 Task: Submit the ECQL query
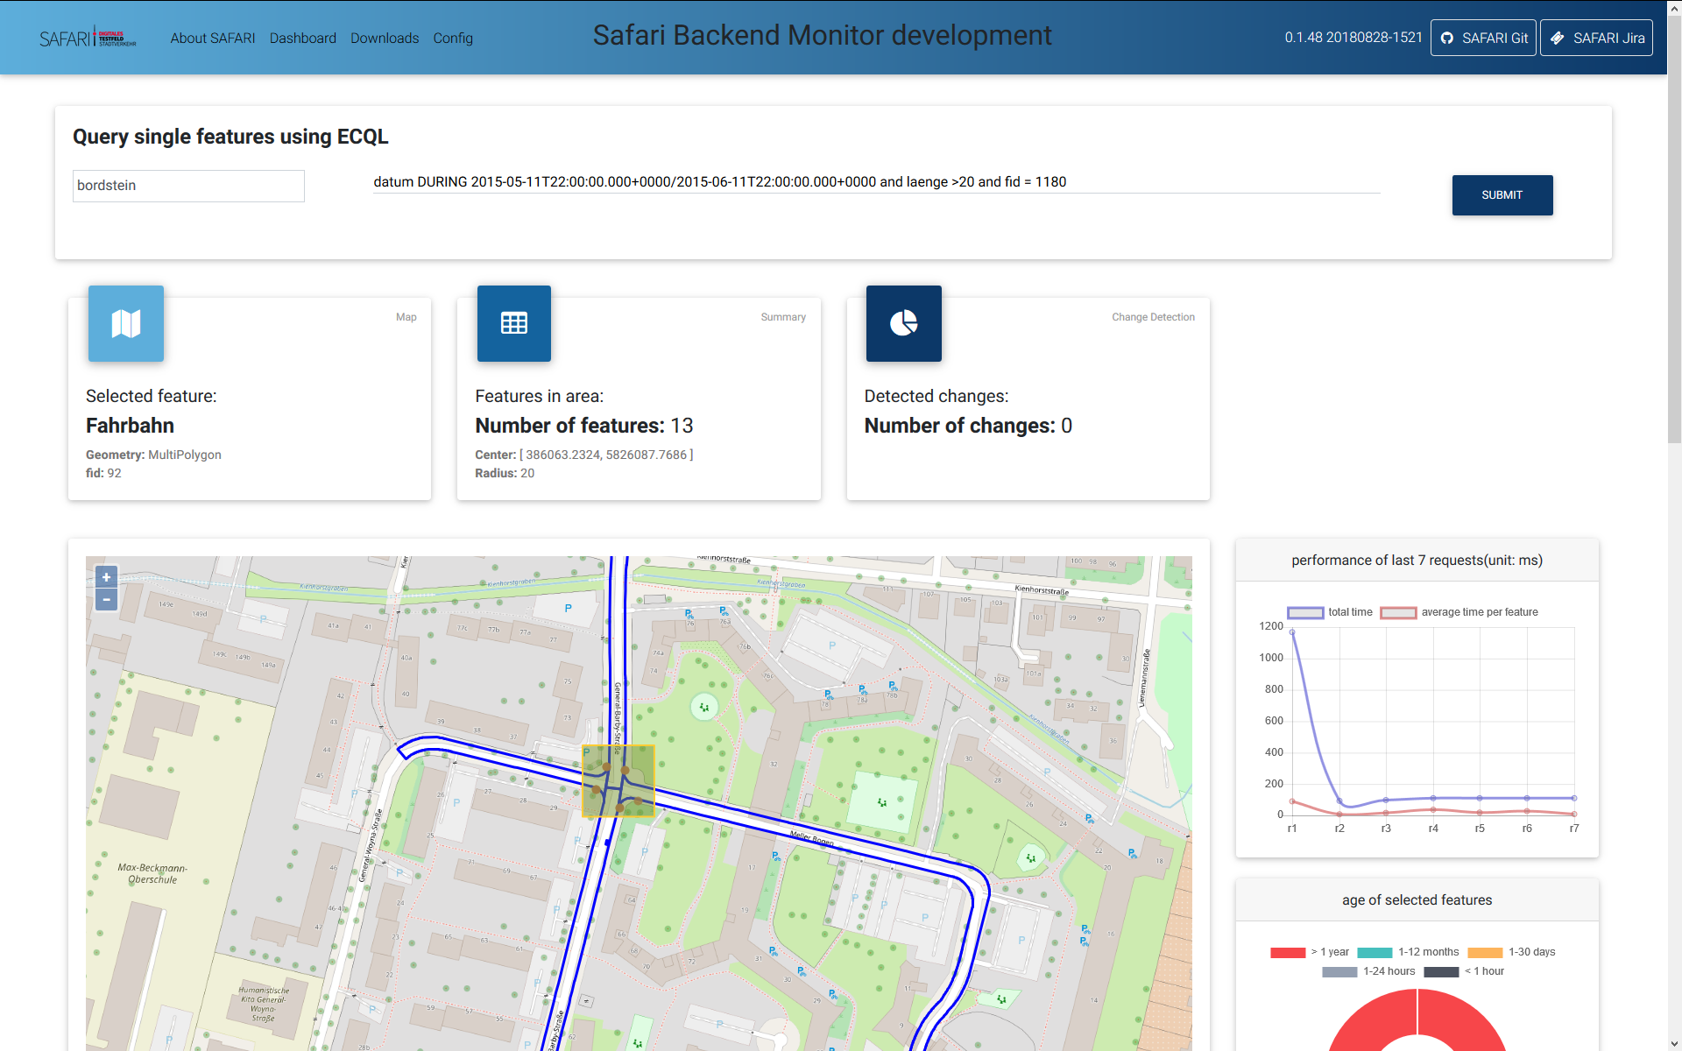1502,195
